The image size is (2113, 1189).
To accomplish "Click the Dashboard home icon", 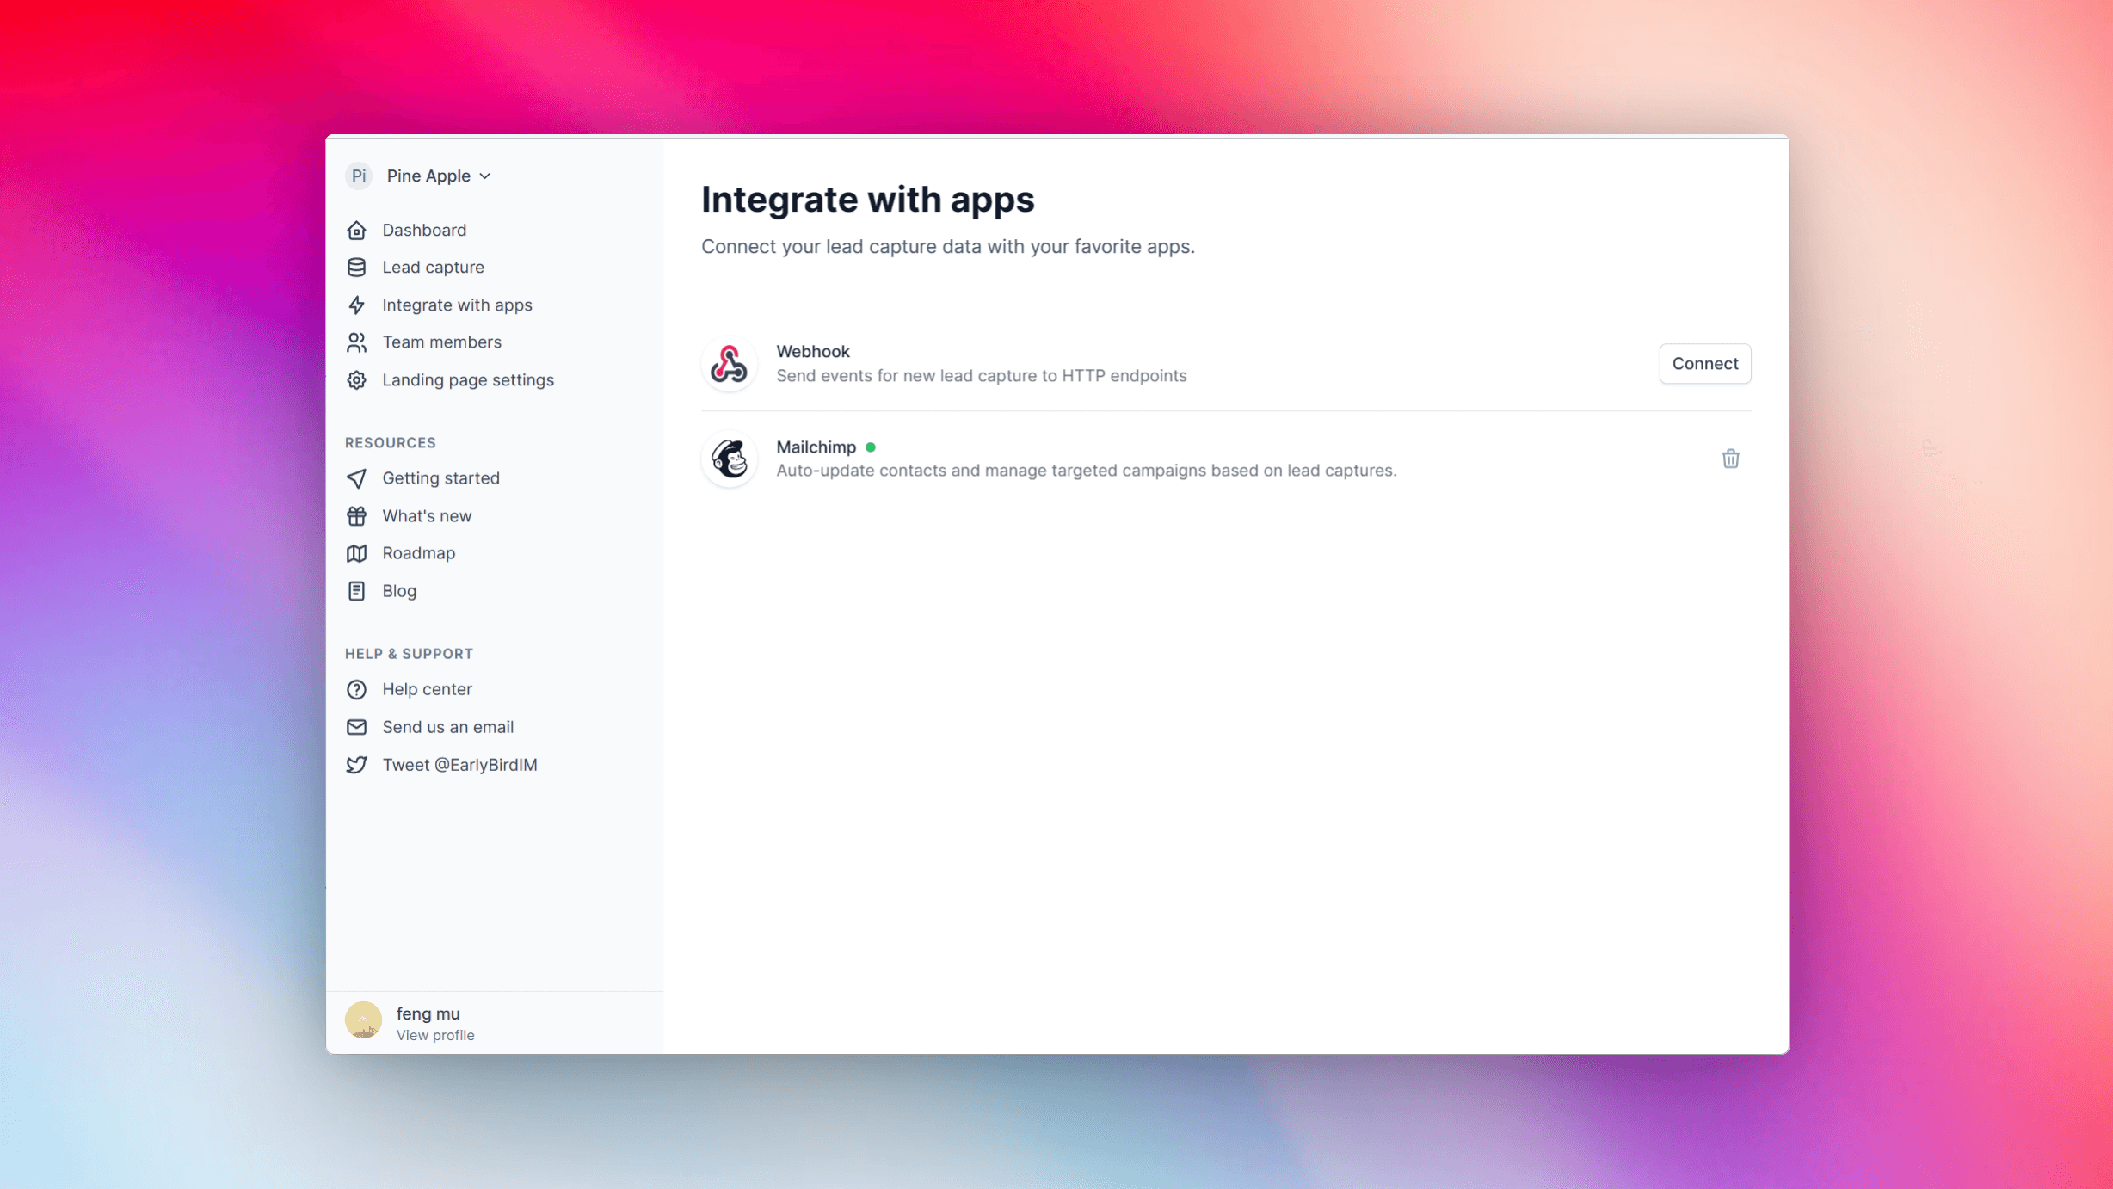I will tap(356, 230).
